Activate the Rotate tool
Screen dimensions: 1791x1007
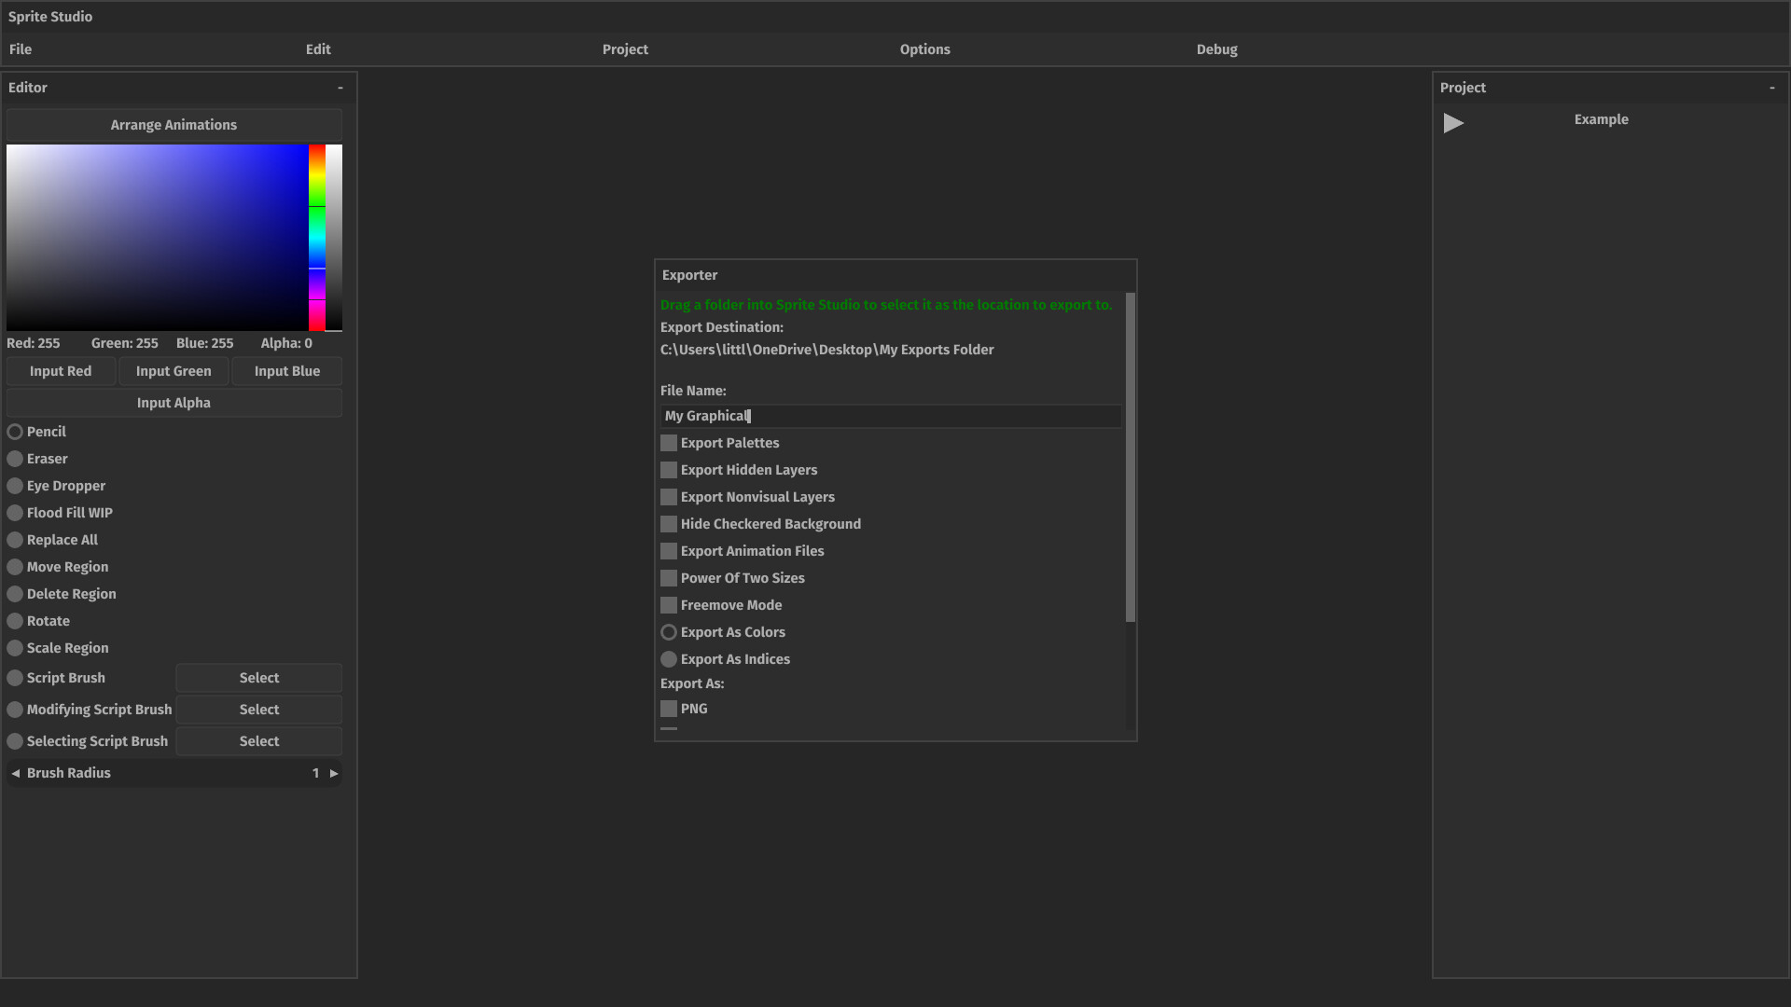(14, 620)
